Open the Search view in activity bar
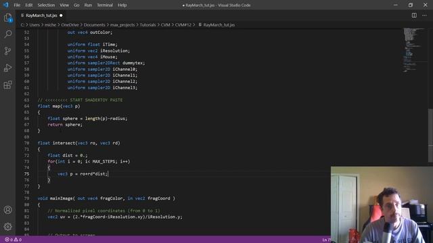Viewport: 433px width, 243px height. click(x=7, y=34)
